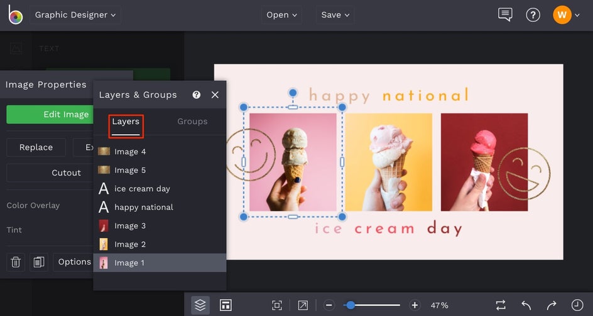Click the 'ice cream day' text on canvas
This screenshot has width=593, height=316.
388,228
